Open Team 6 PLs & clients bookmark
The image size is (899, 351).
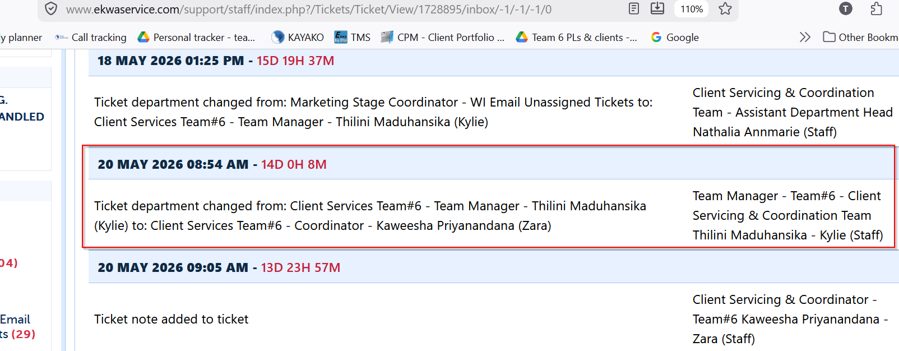577,38
